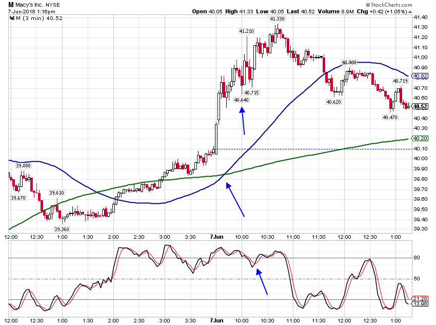Click the '13.98' oscillator axis tag

click(420, 303)
